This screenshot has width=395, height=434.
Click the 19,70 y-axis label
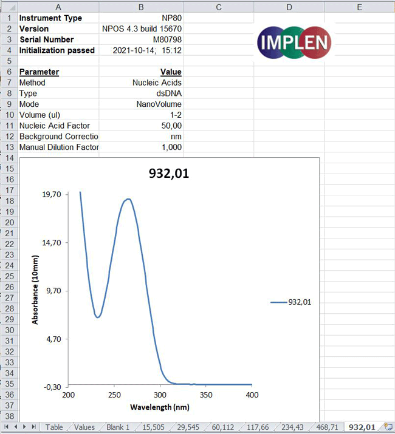coord(52,194)
